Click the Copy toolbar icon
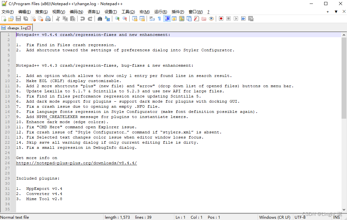The height and width of the screenshot is (220, 347). 65,19
